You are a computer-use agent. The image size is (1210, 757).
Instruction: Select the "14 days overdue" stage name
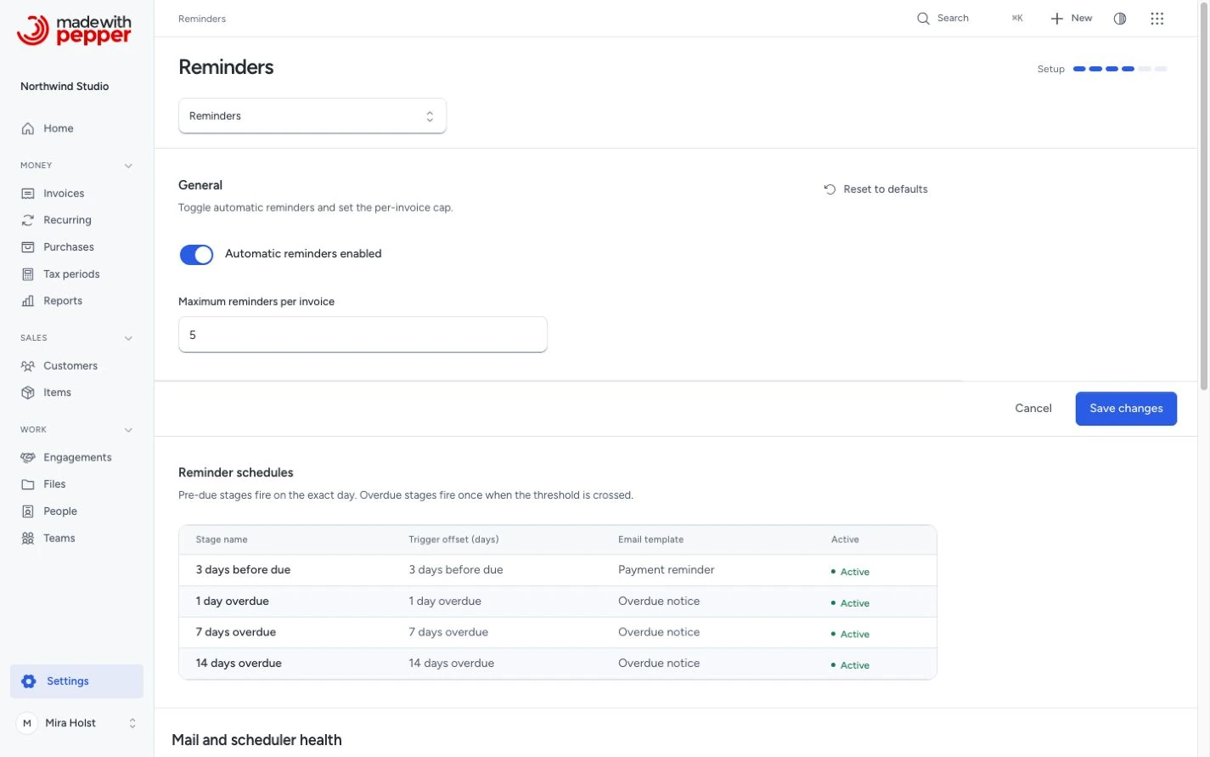[239, 664]
